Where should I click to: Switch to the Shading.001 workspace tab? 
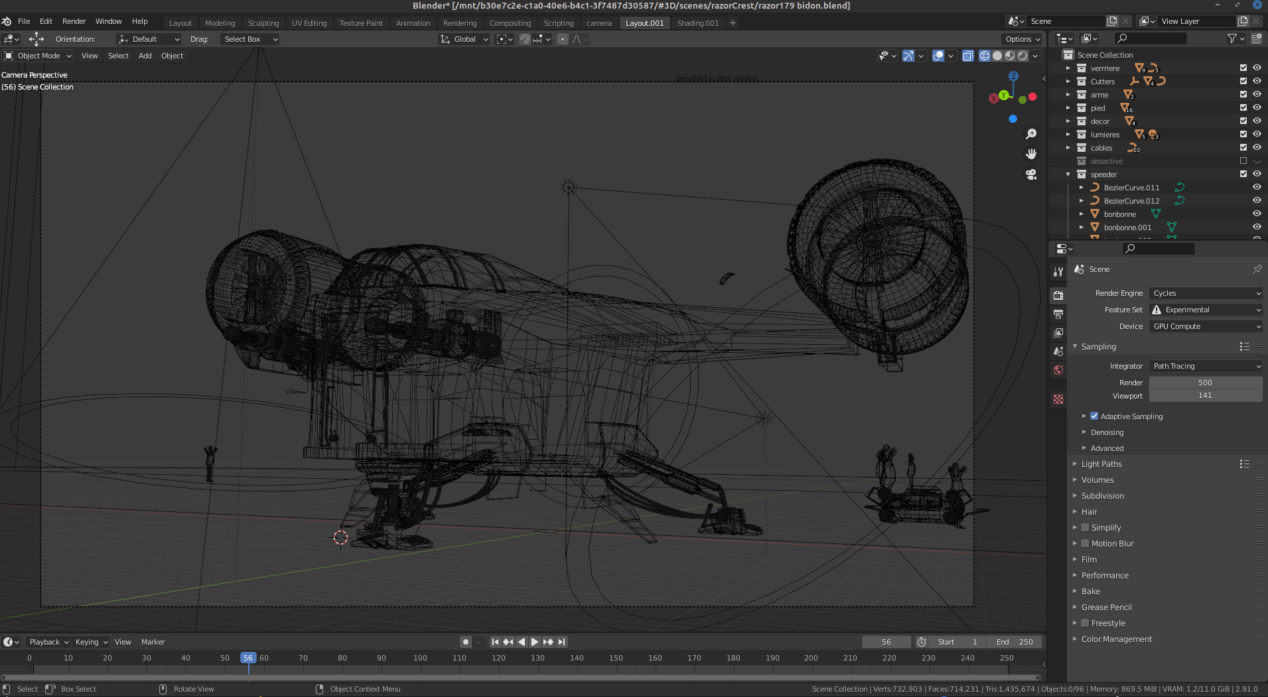[x=697, y=23]
